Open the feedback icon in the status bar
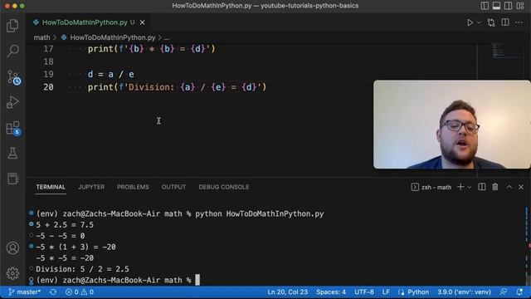 504,292
